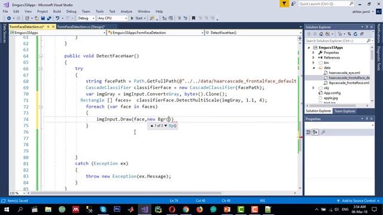Collapse the DetectFaceHaar method outline
This screenshot has height=215, width=383.
(41, 56)
